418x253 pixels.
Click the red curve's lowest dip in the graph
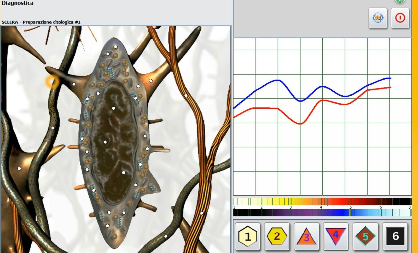pyautogui.click(x=300, y=124)
